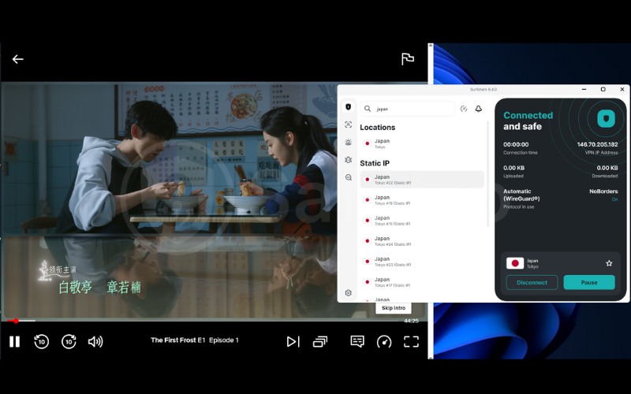Viewport: 631px width, 394px height.
Task: Click The First Frost E1 episode title
Action: [x=194, y=340]
